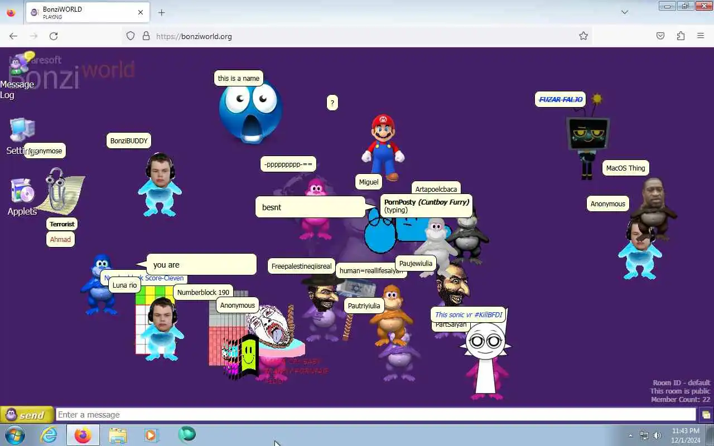Click the send button with Bonzi icon

(27, 415)
